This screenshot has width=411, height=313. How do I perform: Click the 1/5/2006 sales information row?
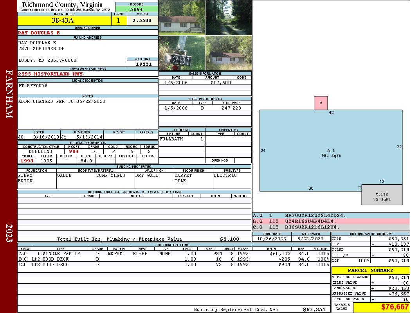(x=205, y=83)
